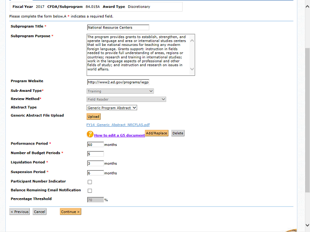Click the orange question mark help icon
310x232 pixels.
[90, 134]
